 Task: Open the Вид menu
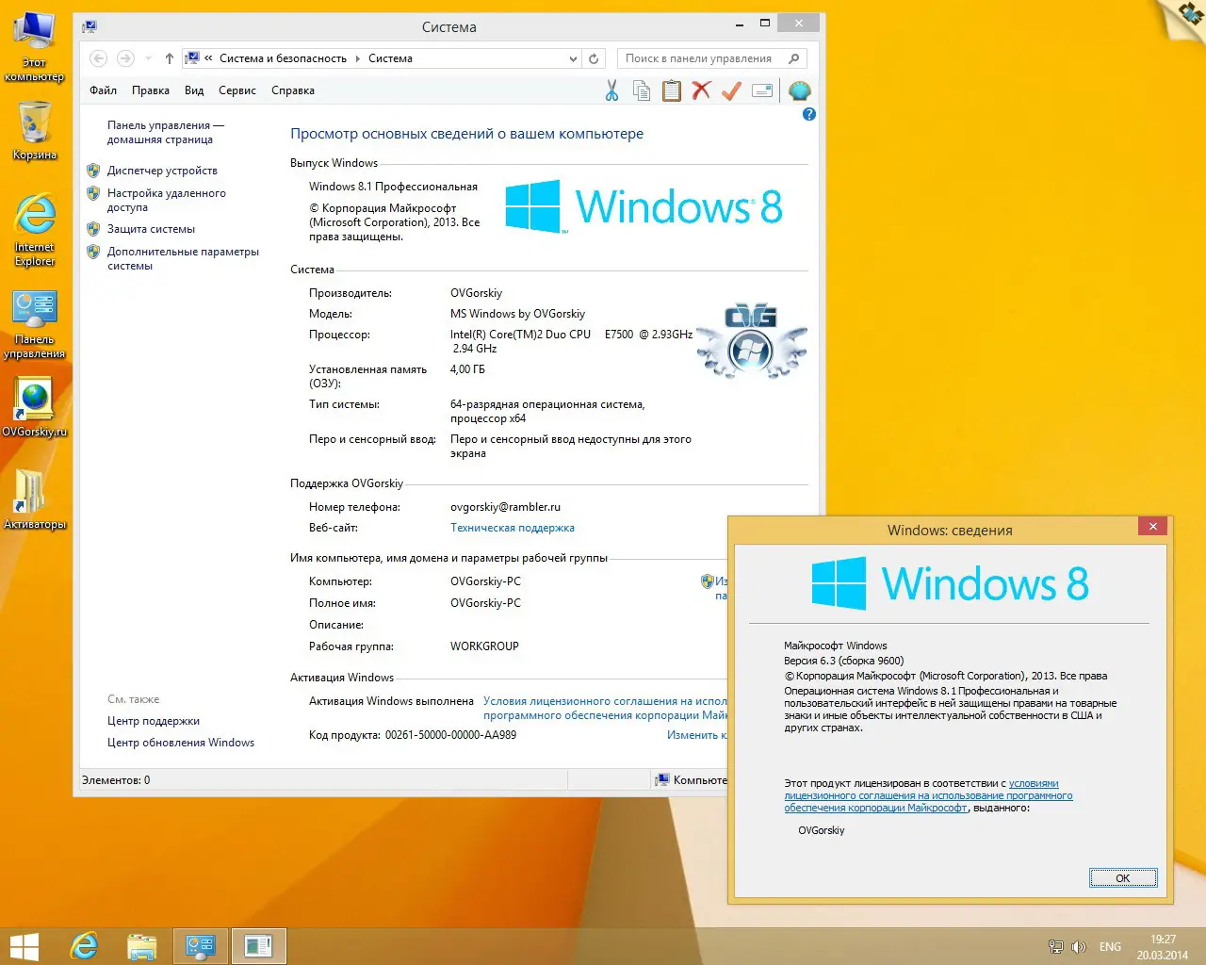pos(194,90)
